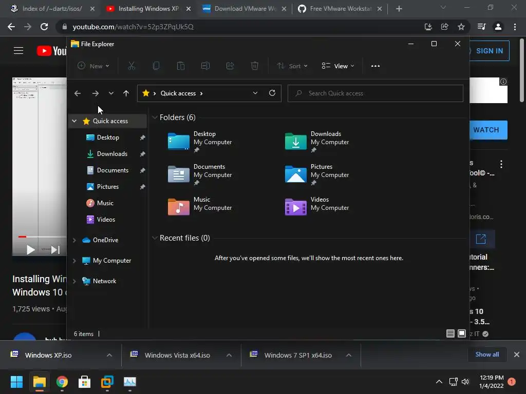The width and height of the screenshot is (526, 394).
Task: Open the YouTube hamburger guide menu
Action: pyautogui.click(x=18, y=51)
